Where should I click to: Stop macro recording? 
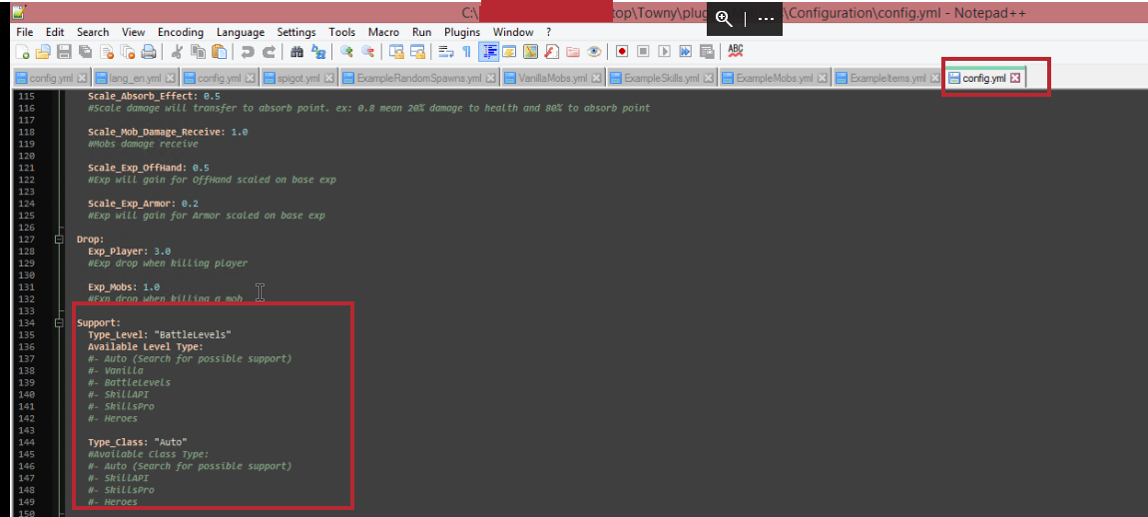643,51
